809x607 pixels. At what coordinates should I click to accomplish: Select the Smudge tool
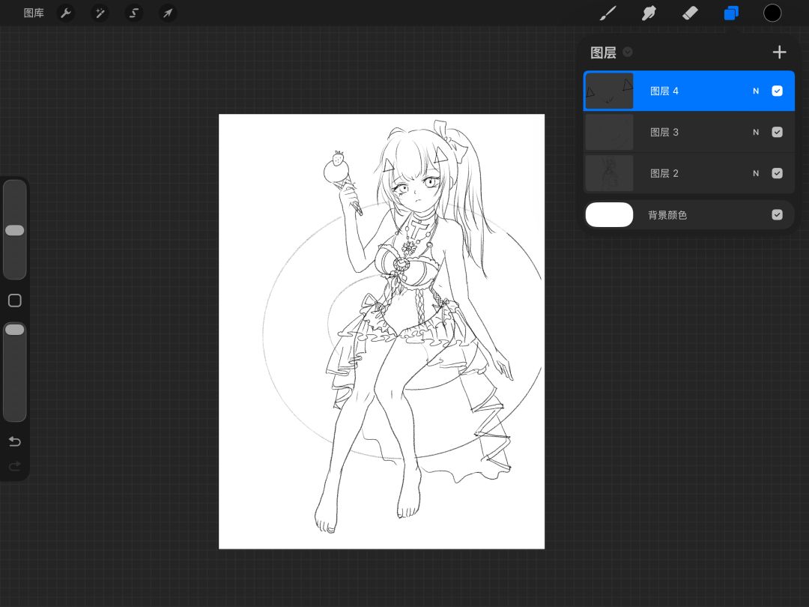tap(649, 13)
